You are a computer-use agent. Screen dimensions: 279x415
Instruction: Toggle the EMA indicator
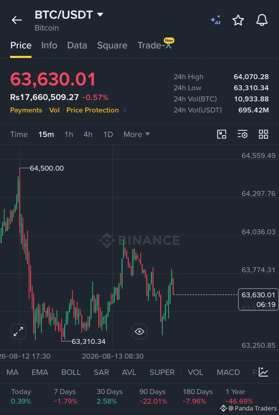coord(40,372)
